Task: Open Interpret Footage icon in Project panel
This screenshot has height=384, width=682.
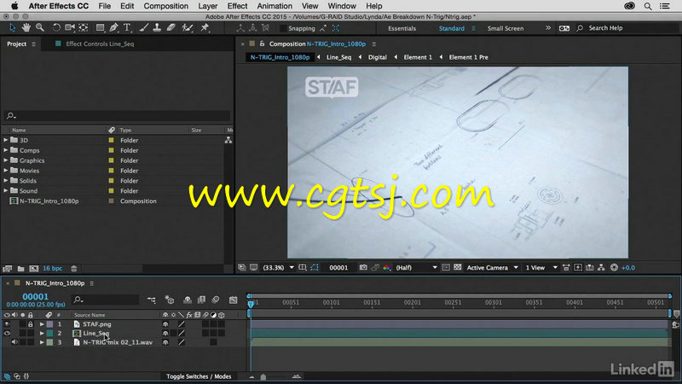Action: click(7, 269)
